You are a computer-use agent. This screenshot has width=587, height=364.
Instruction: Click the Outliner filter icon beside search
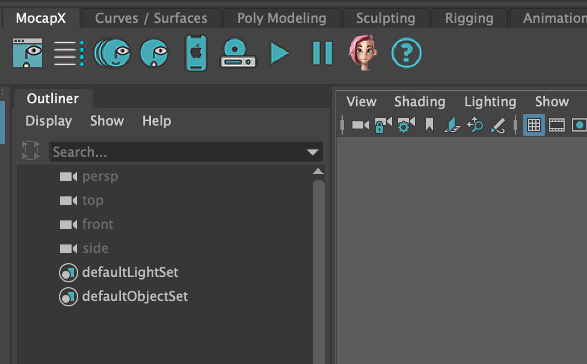31,151
